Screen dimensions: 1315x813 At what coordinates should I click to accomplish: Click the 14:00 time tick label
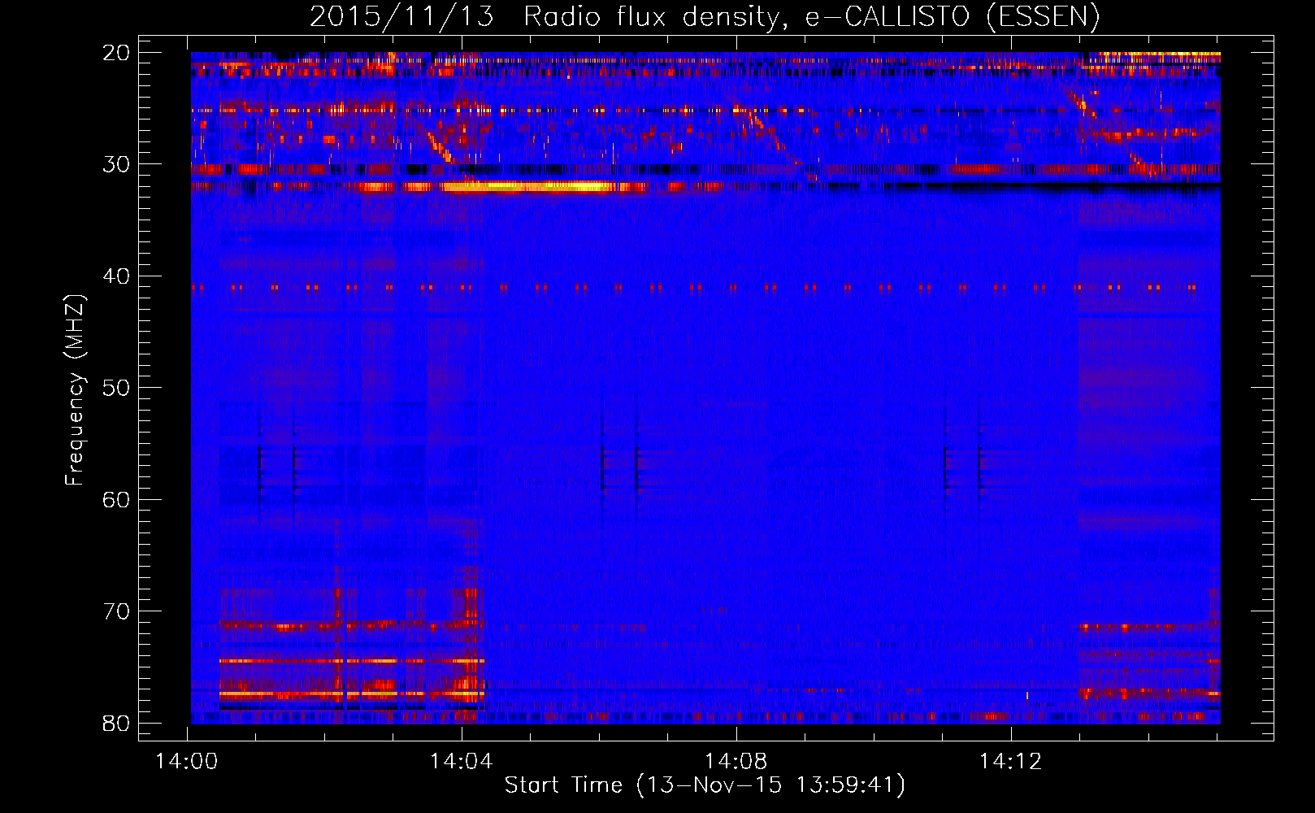(x=187, y=762)
